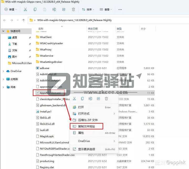Select the adb.exe file
Screen dimensions: 189x169
coord(44,68)
